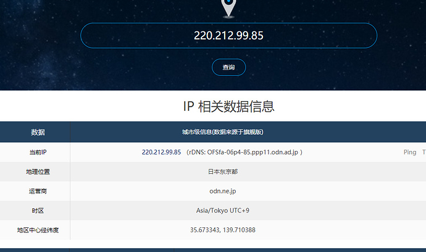Click the 地区中心经纬度 row label
Image resolution: width=426 pixels, height=252 pixels.
[x=37, y=230]
